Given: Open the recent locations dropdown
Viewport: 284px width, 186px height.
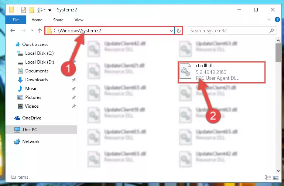Looking at the screenshot, I should pos(32,30).
